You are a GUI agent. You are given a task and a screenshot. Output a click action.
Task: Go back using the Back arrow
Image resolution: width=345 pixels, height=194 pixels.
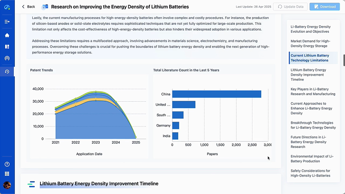point(29,7)
